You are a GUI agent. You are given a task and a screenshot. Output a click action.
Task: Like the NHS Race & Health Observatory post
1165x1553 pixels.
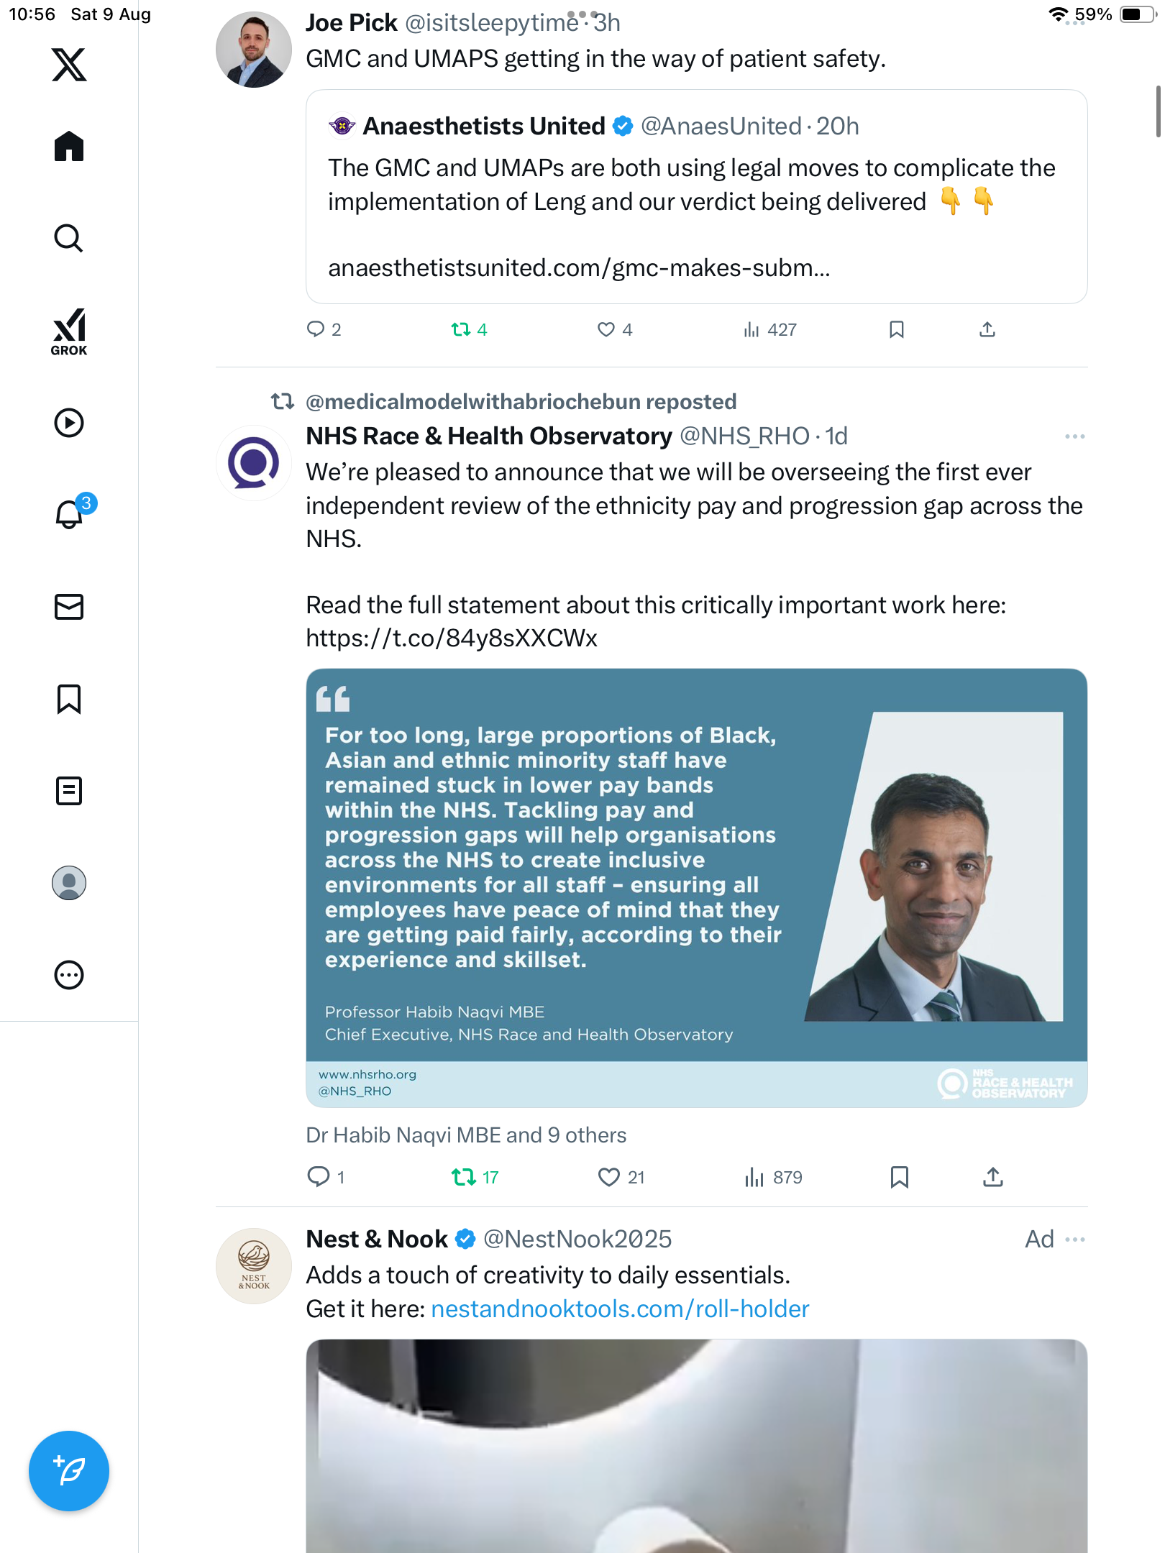pos(608,1177)
